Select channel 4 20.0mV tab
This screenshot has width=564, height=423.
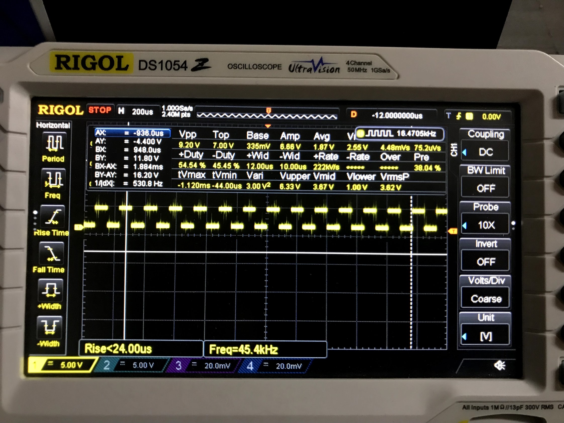(275, 366)
